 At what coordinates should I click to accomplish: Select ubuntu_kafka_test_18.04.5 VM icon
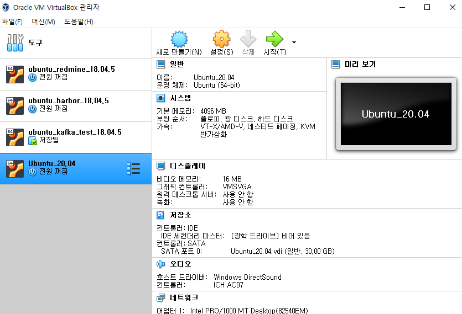point(15,137)
